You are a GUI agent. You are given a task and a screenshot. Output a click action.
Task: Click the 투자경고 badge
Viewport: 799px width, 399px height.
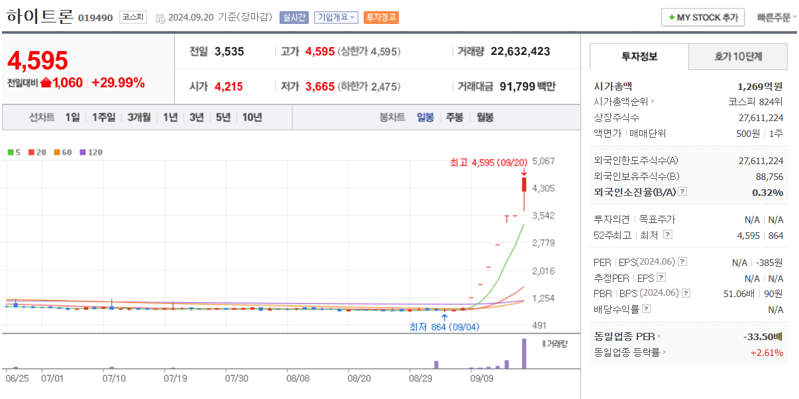point(381,17)
